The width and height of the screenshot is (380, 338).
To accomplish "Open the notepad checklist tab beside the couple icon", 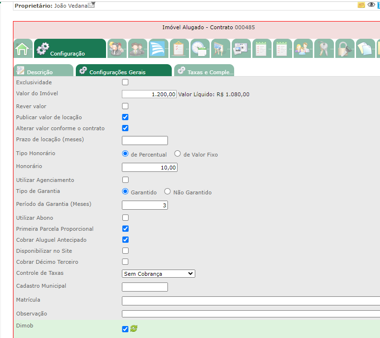I will (282, 48).
